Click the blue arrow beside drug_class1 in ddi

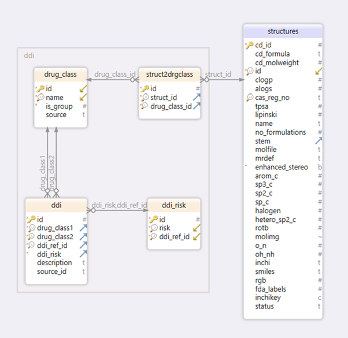click(83, 228)
